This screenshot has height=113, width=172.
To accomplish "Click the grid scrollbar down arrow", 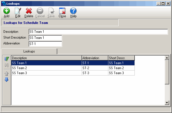I will click(167, 103).
